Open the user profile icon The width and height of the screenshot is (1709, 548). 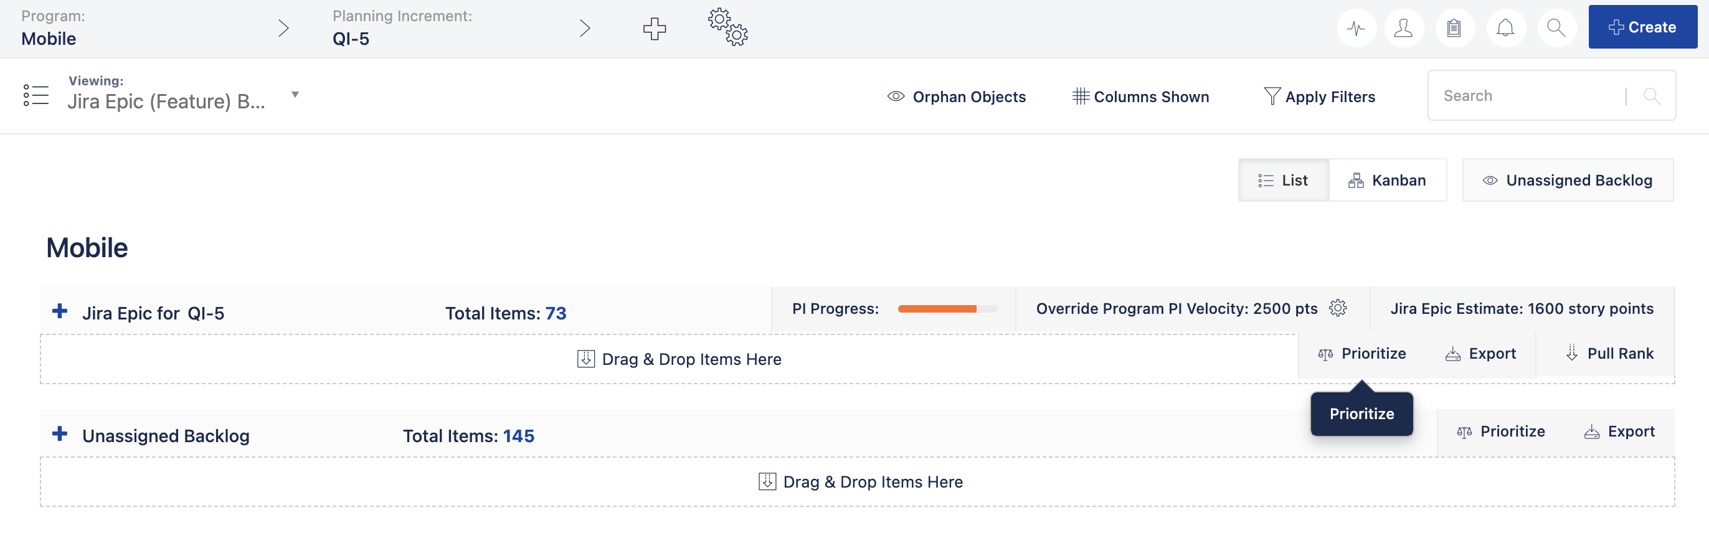click(x=1405, y=28)
